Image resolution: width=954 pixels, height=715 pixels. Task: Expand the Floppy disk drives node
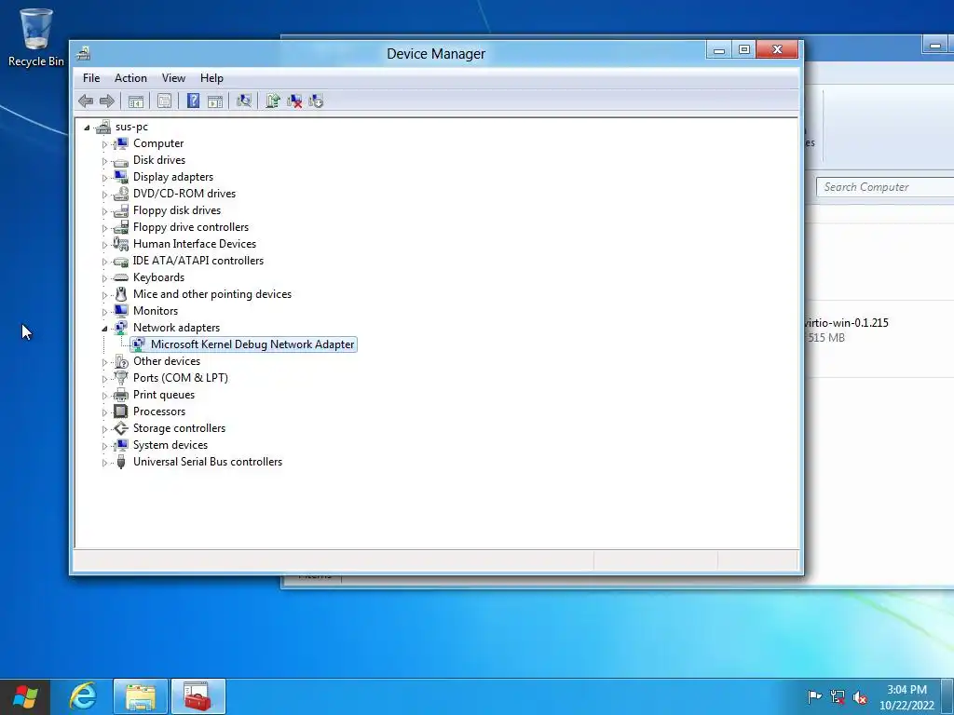coord(104,211)
